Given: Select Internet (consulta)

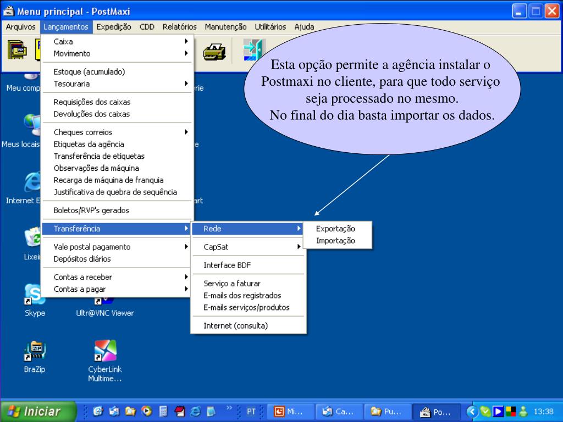Looking at the screenshot, I should 248,325.
